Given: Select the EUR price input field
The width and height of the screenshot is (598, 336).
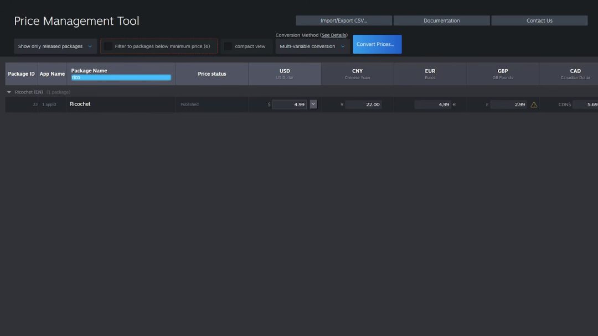Looking at the screenshot, I should pos(432,104).
